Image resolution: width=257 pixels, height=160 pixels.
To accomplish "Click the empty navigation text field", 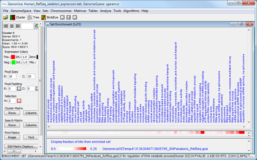I will [x=27, y=26].
